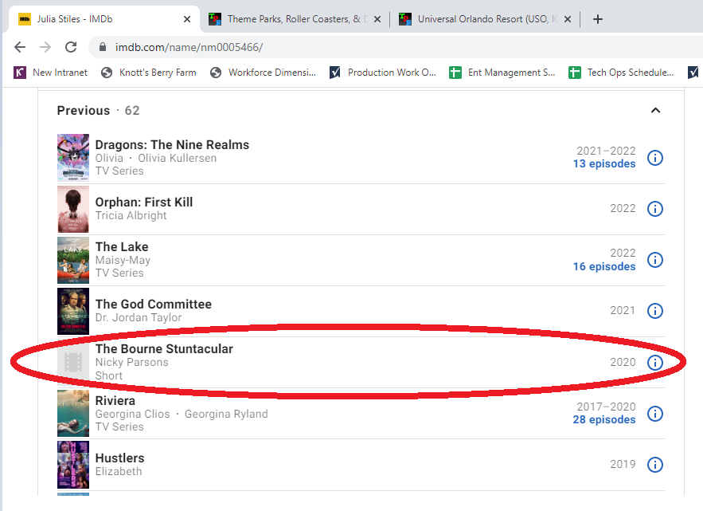Image resolution: width=703 pixels, height=511 pixels.
Task: Open info for The God Committee
Action: pyautogui.click(x=655, y=311)
